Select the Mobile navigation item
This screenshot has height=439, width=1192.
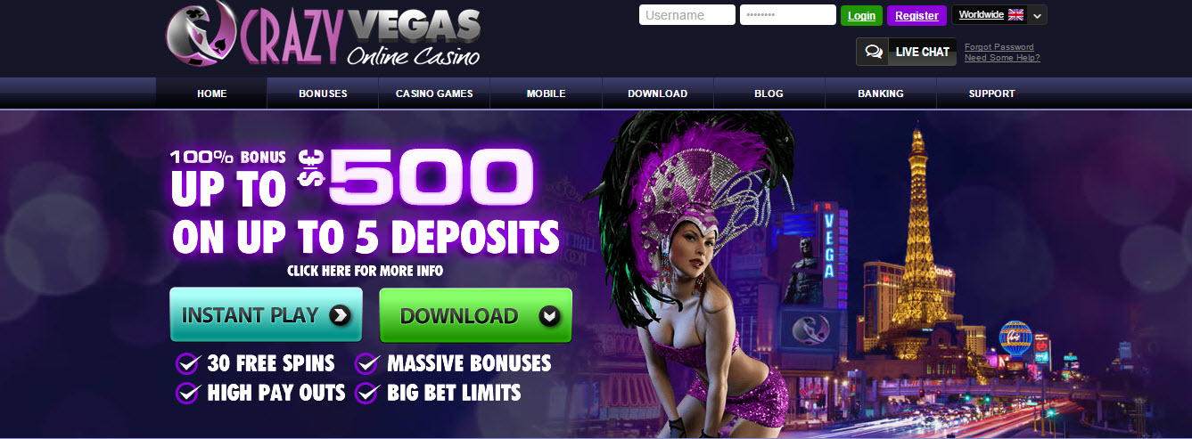(x=546, y=93)
